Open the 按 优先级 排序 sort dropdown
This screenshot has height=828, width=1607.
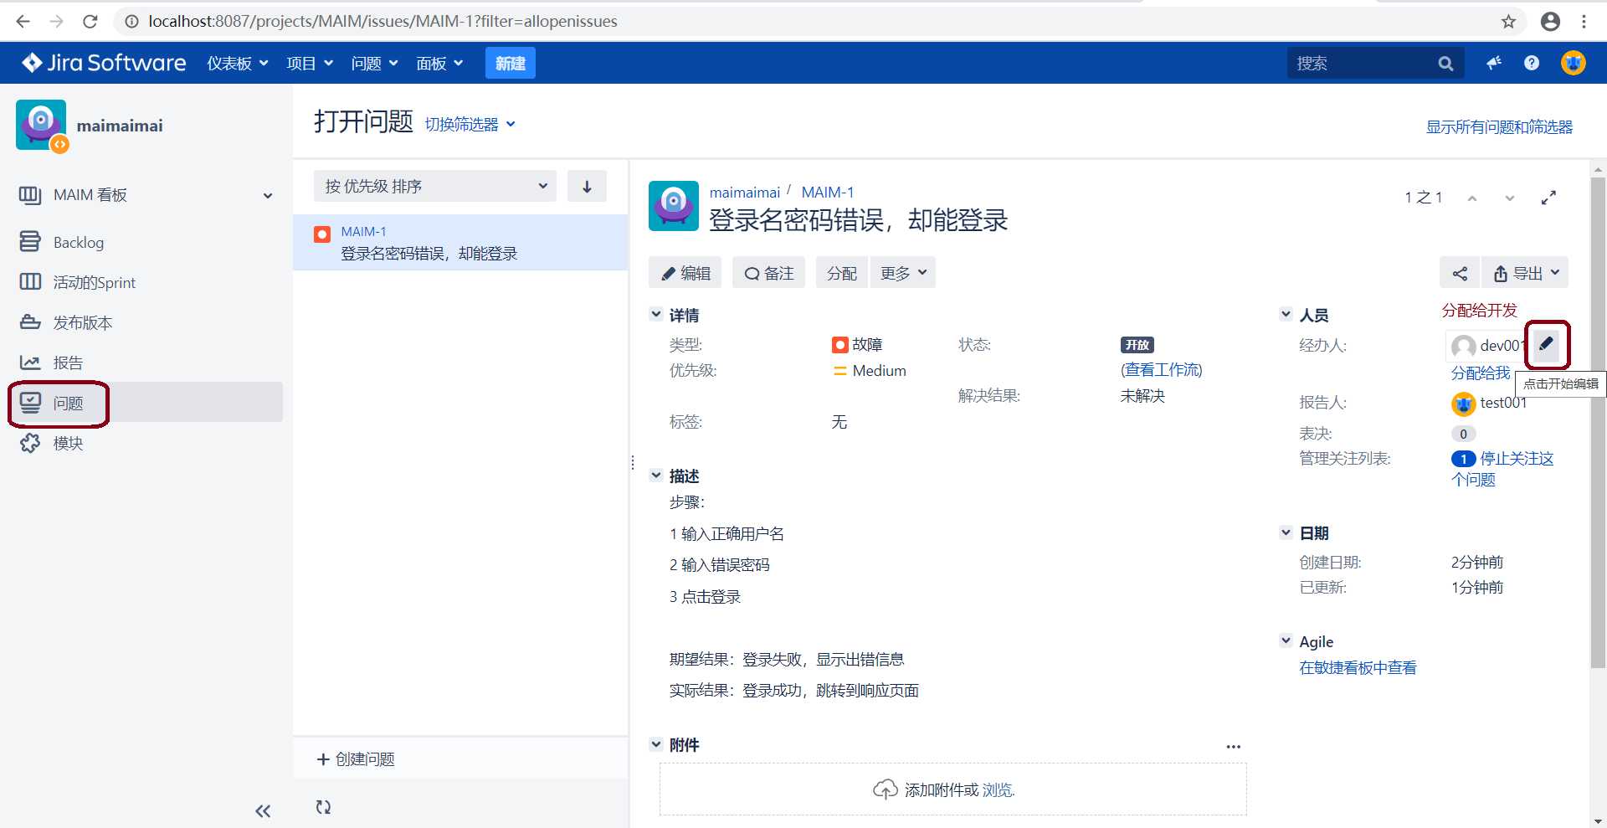coord(435,186)
